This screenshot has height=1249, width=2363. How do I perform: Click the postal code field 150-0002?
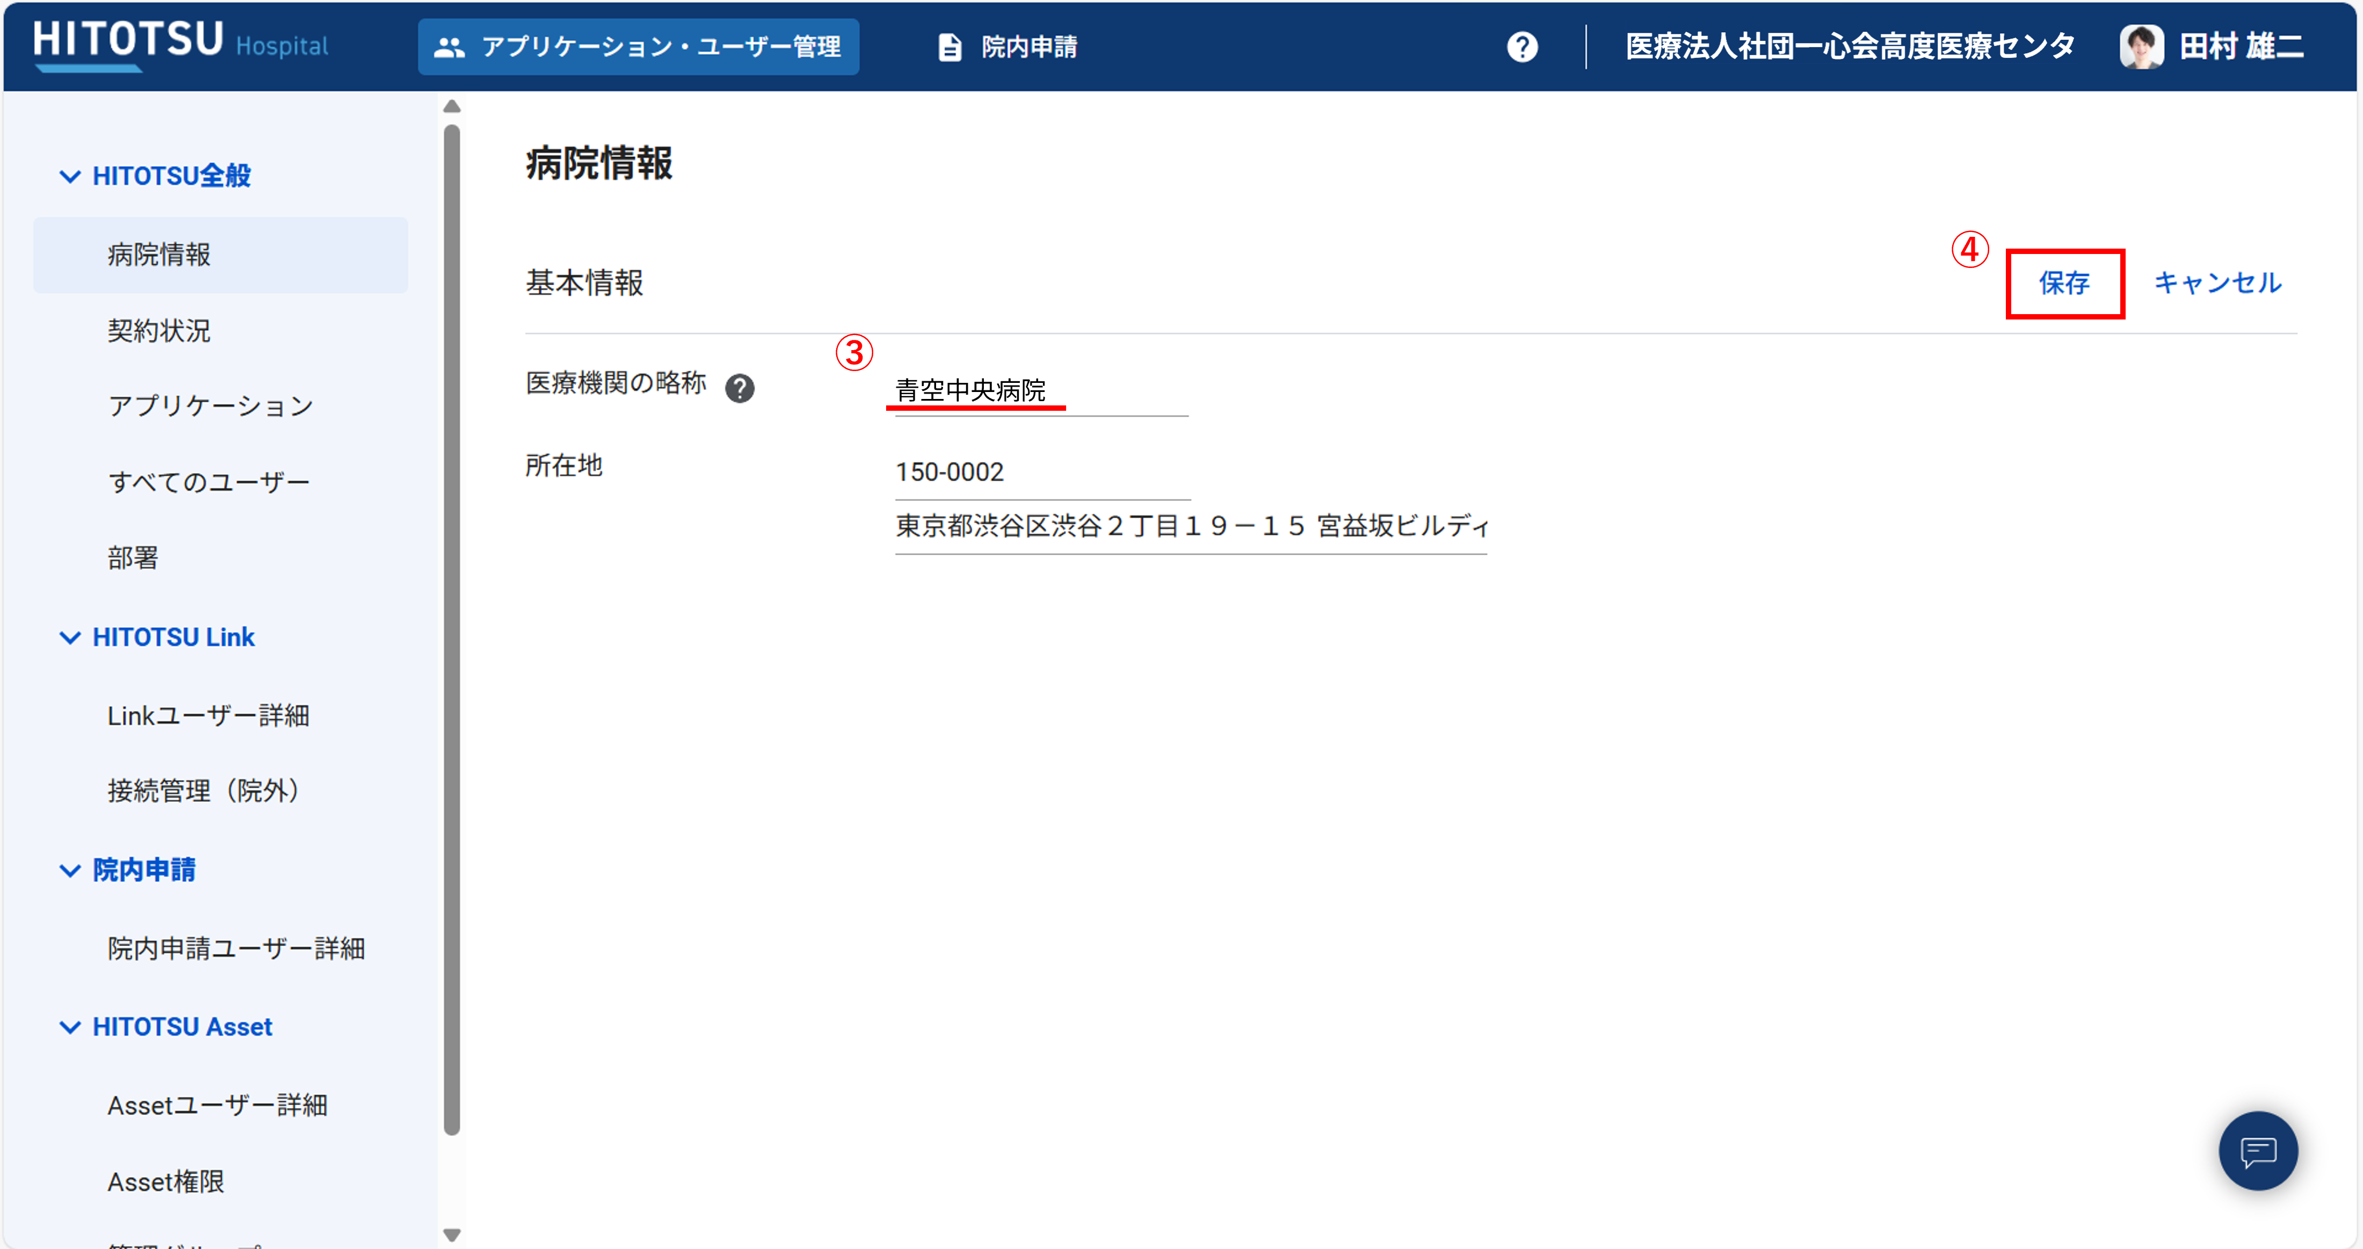pyautogui.click(x=1040, y=473)
